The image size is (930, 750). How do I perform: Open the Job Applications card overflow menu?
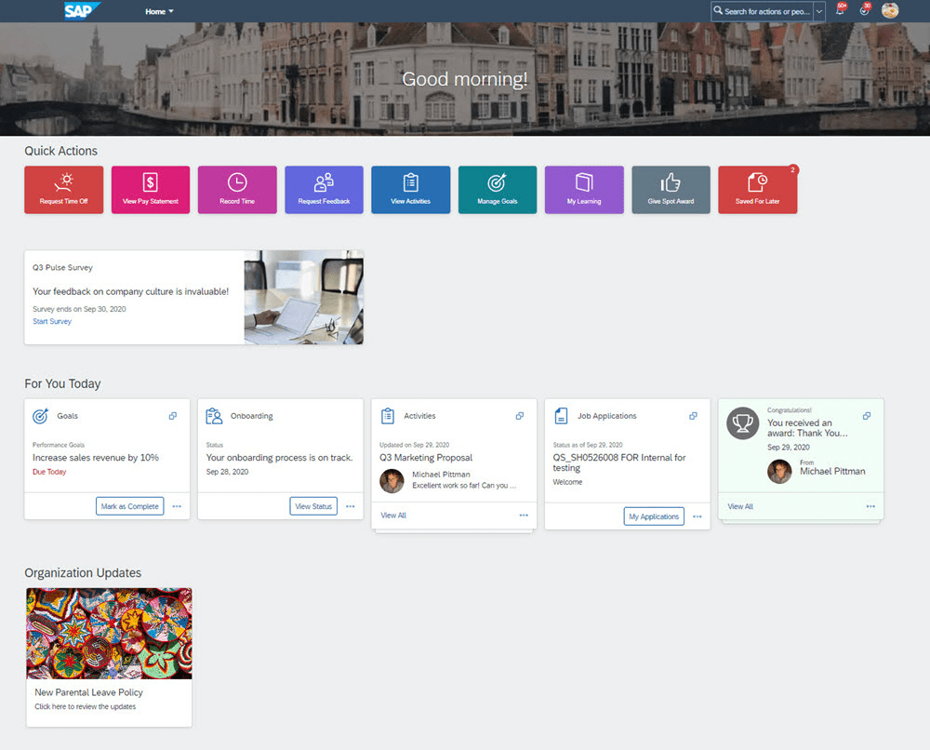[x=697, y=516]
